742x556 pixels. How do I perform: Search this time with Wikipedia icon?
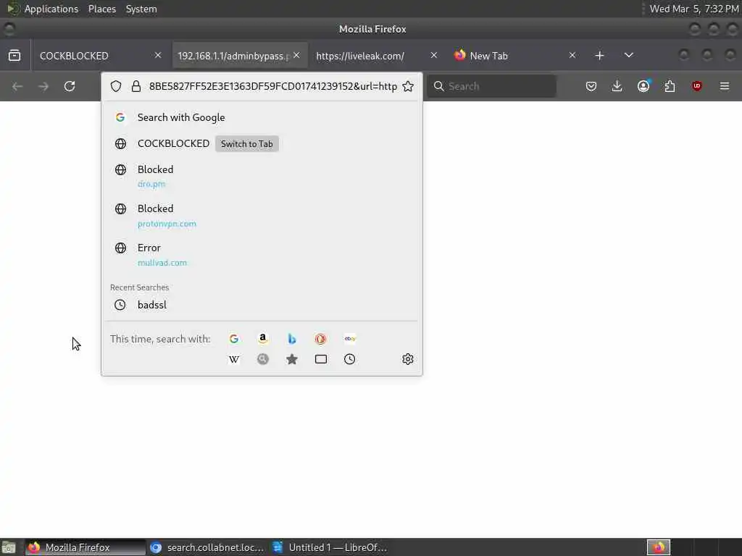234,359
